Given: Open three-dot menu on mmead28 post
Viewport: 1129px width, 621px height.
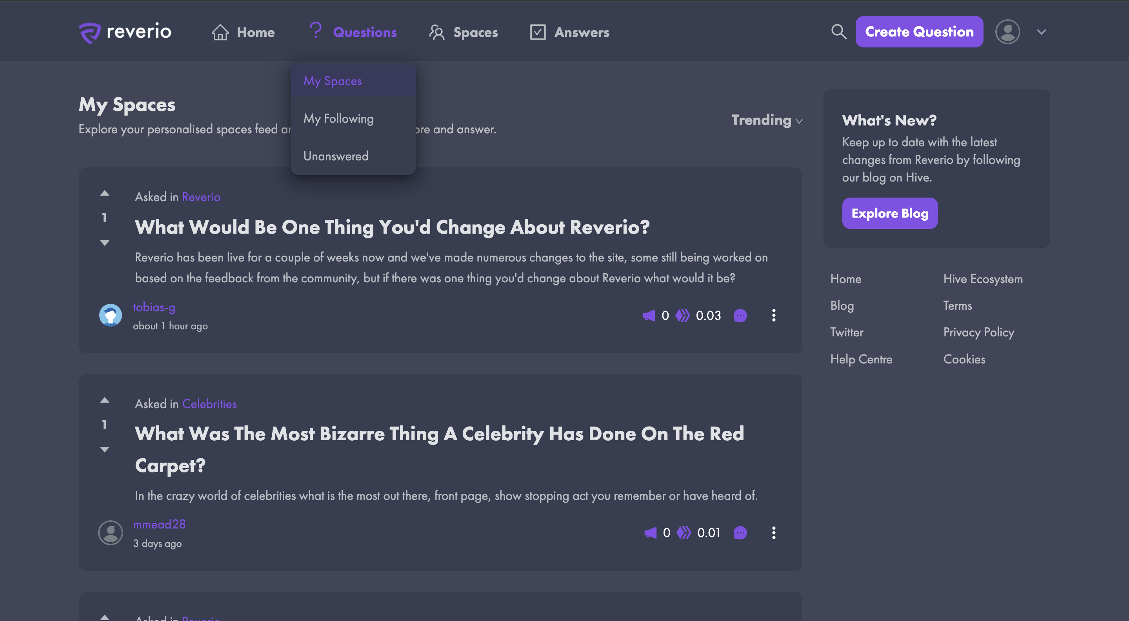Looking at the screenshot, I should point(774,533).
